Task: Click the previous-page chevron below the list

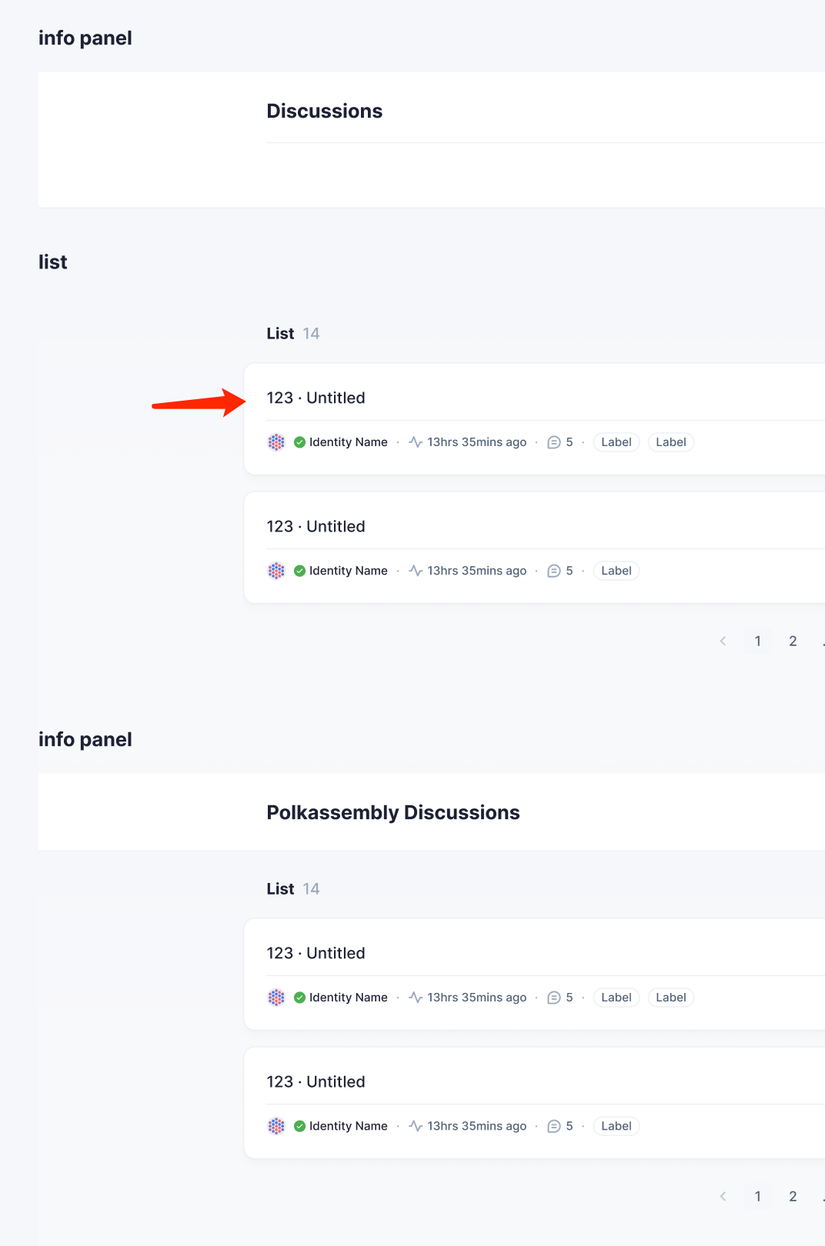Action: click(x=723, y=641)
